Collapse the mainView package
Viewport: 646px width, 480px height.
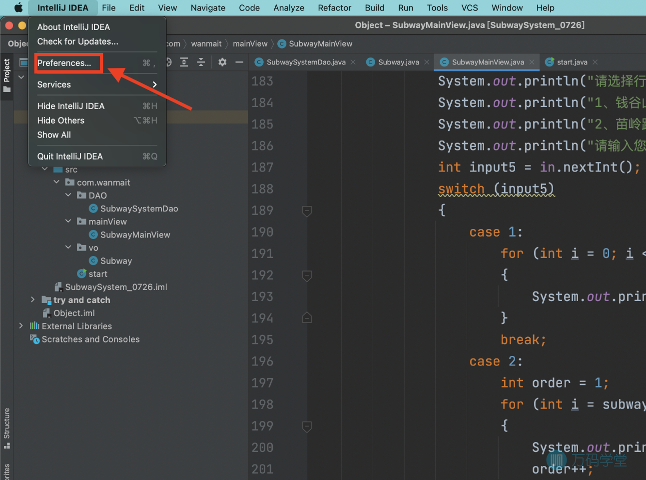(x=68, y=221)
